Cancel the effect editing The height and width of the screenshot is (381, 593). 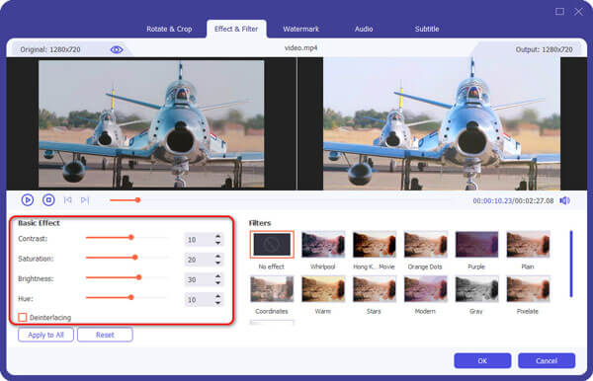[547, 361]
